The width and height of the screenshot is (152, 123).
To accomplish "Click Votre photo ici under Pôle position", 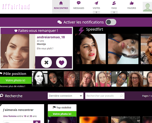I will (15, 80).
